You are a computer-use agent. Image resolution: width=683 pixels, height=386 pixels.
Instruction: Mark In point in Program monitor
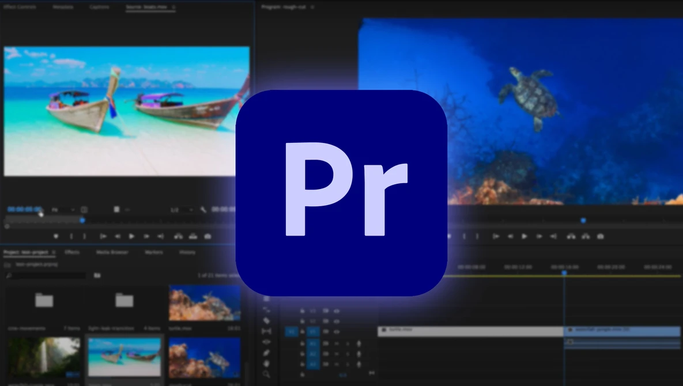465,236
